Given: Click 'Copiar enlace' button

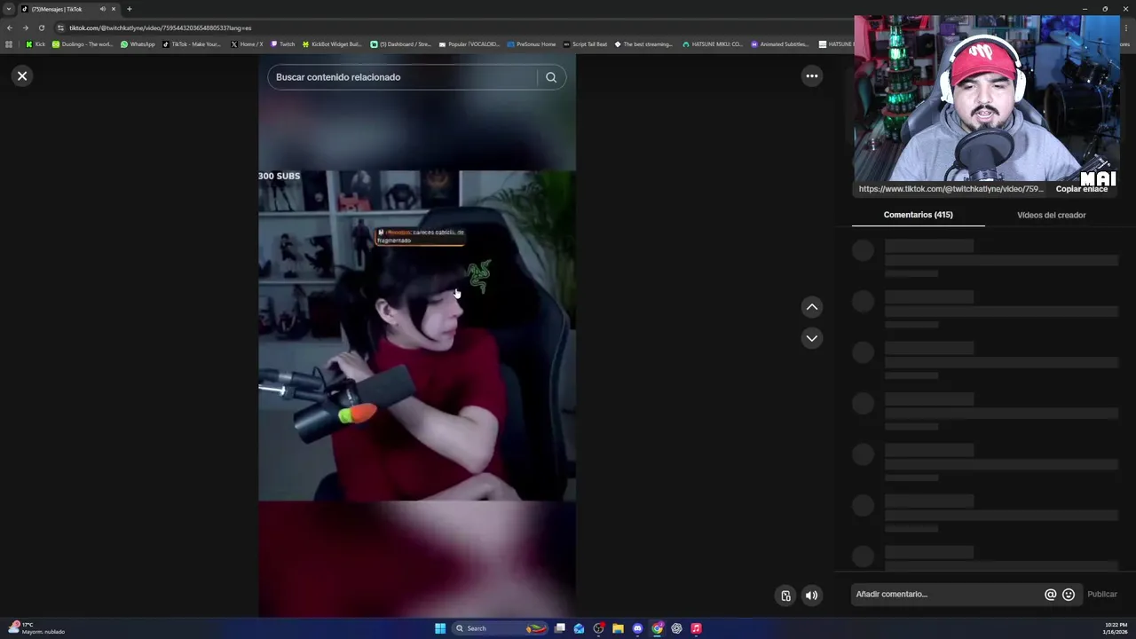Looking at the screenshot, I should (1081, 189).
